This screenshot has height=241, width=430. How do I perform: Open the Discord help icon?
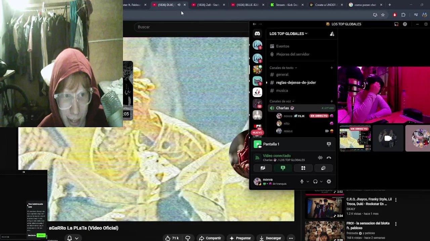(x=405, y=24)
